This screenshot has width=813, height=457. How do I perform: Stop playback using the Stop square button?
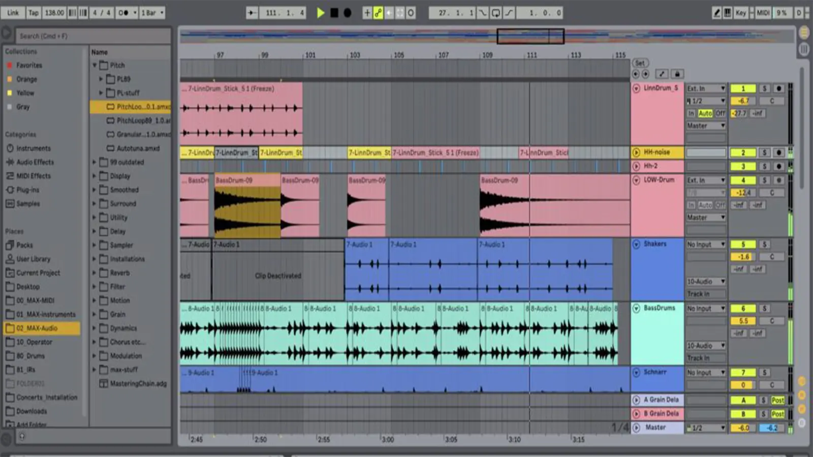click(x=334, y=13)
